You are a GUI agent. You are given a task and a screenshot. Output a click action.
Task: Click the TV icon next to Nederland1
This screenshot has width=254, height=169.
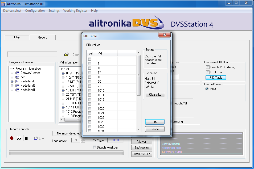[17, 90]
